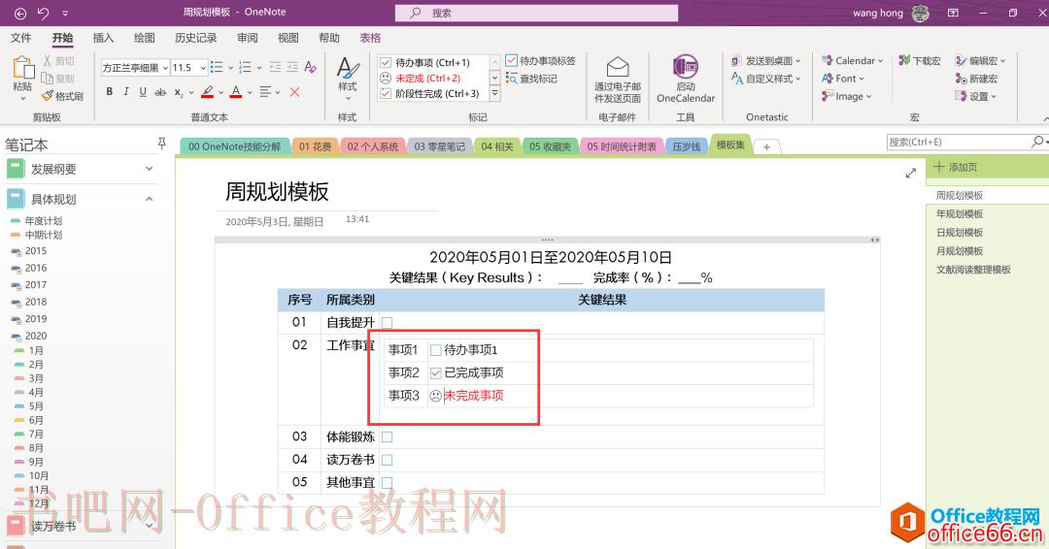This screenshot has width=1049, height=549.
Task: Click the back arrow in title bar
Action: (x=20, y=13)
